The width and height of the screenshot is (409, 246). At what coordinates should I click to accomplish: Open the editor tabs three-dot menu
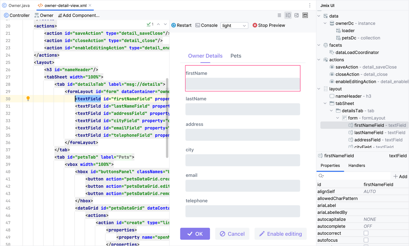pos(310,5)
